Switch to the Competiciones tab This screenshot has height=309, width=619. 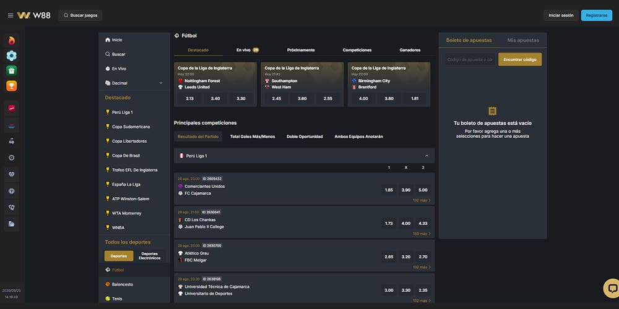(x=357, y=50)
